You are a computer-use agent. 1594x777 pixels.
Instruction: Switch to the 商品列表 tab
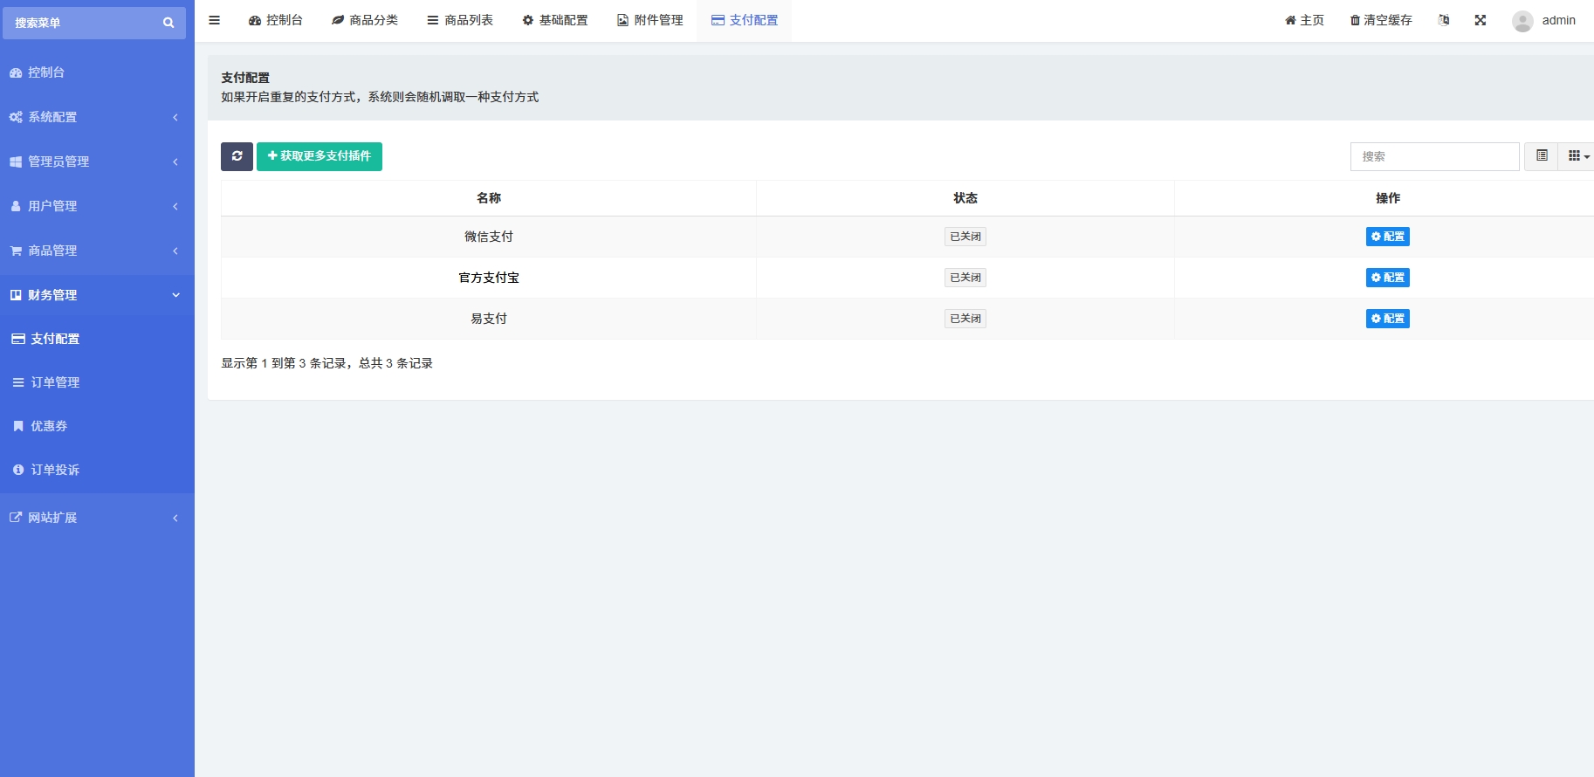pos(460,20)
